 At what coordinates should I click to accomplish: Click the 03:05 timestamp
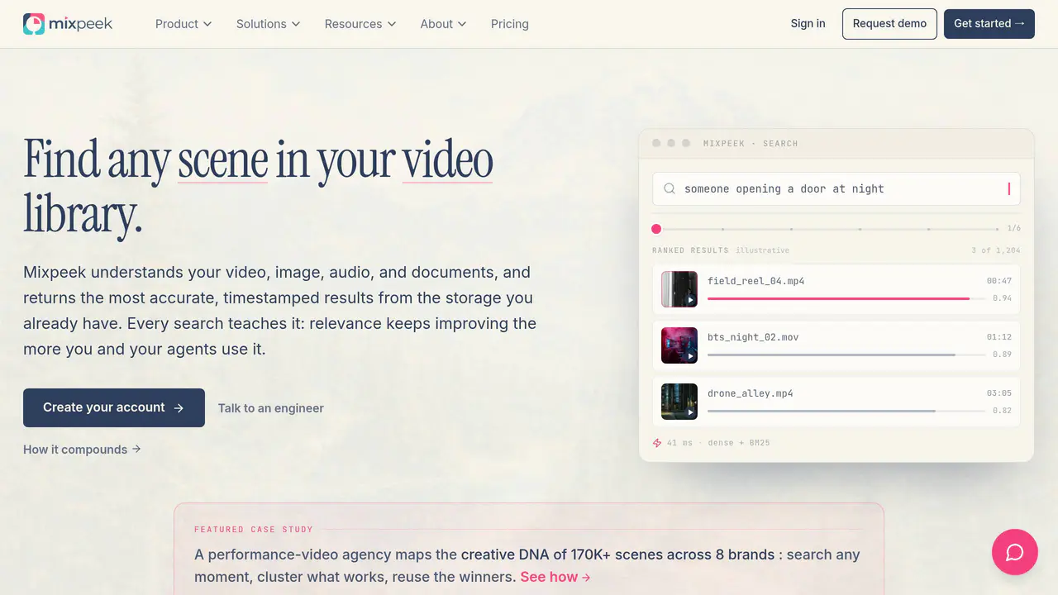coord(999,393)
